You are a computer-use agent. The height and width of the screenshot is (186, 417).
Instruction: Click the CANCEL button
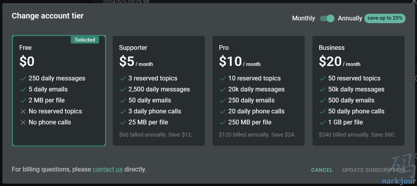(x=322, y=170)
